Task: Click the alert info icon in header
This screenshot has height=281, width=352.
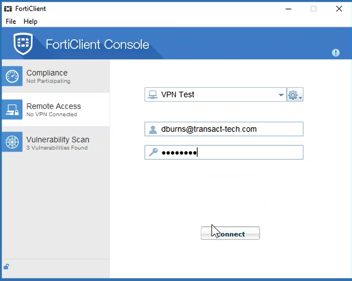Action: tap(336, 53)
